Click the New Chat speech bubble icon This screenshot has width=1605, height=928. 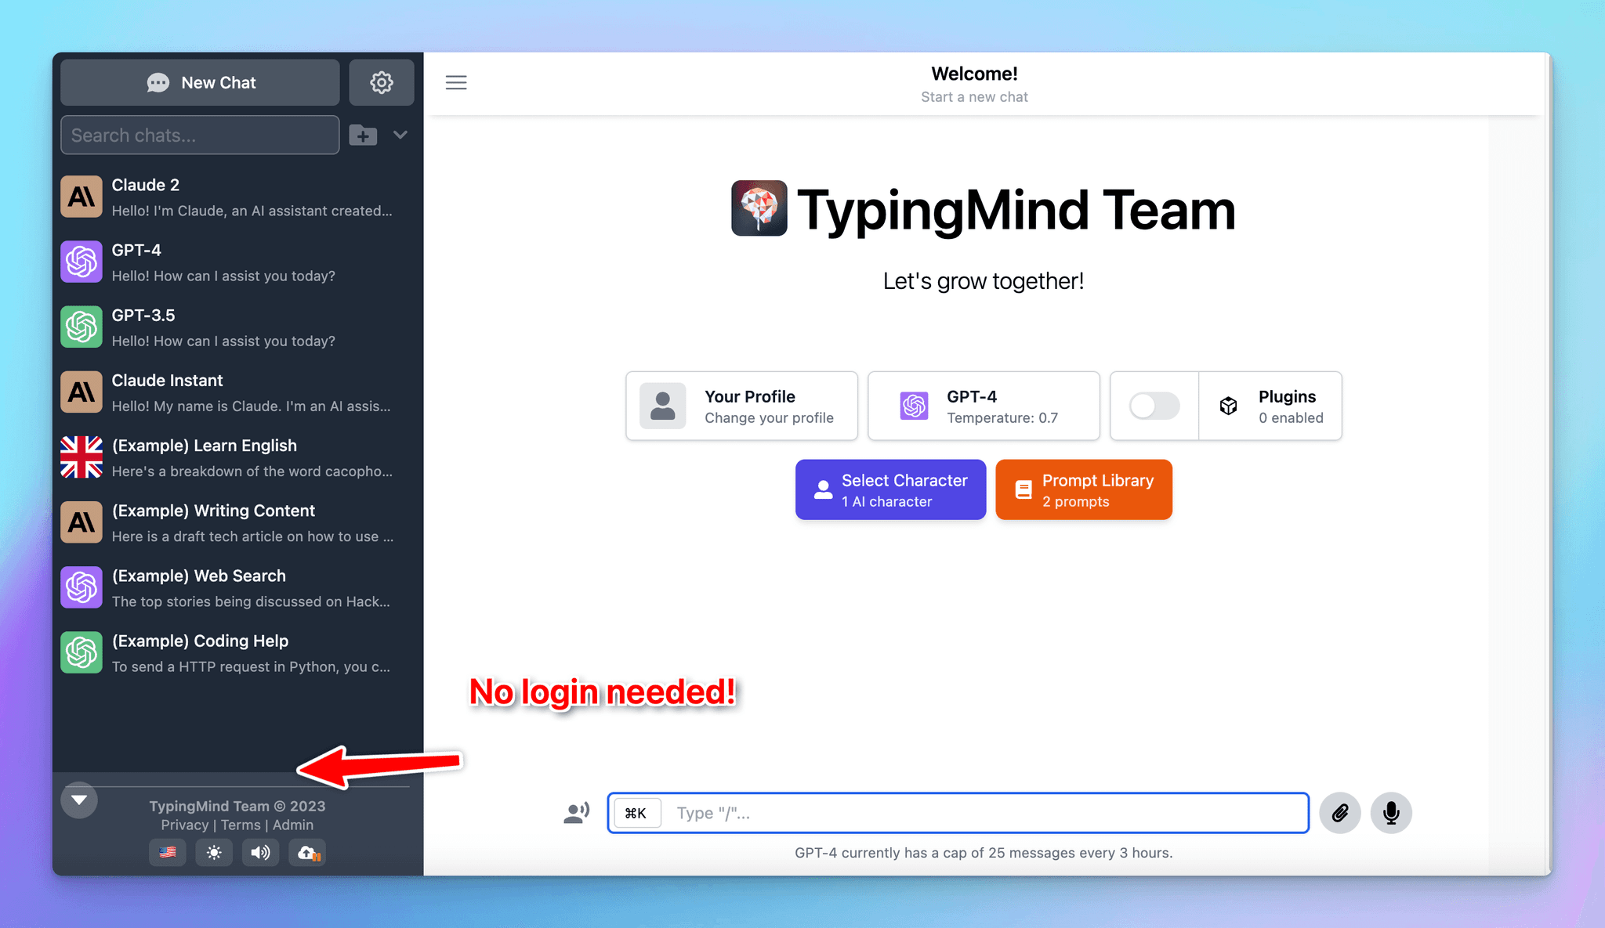[158, 82]
